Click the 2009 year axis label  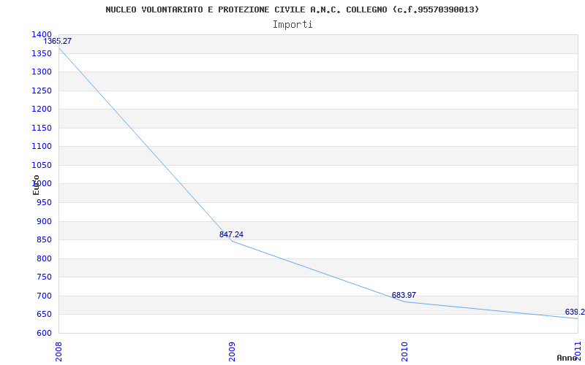pyautogui.click(x=232, y=350)
